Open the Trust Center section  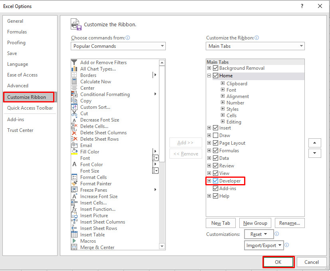click(x=20, y=130)
